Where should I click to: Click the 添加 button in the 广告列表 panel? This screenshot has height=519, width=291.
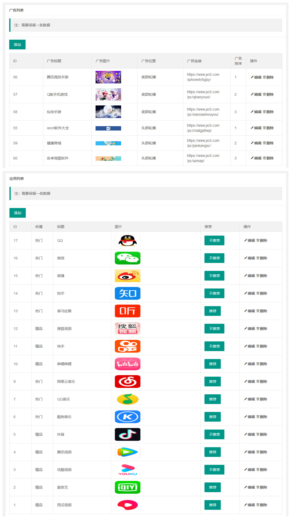pos(17,45)
